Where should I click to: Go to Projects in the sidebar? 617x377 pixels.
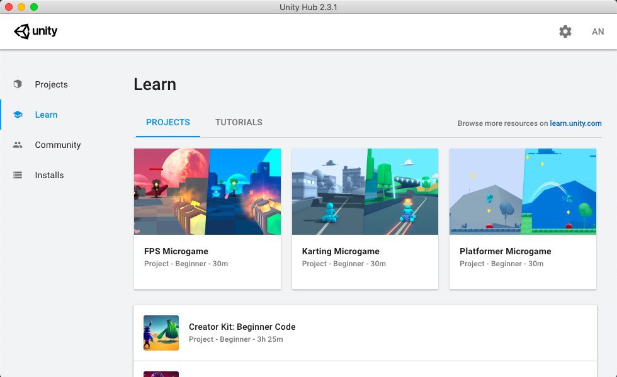pyautogui.click(x=51, y=84)
